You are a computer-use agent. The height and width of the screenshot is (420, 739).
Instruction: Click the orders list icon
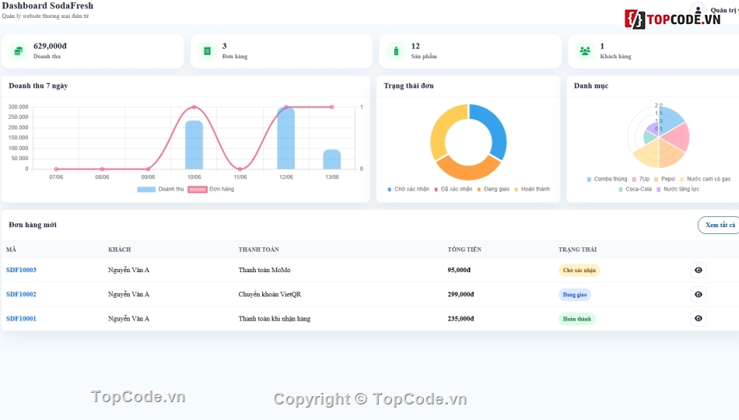pos(208,51)
